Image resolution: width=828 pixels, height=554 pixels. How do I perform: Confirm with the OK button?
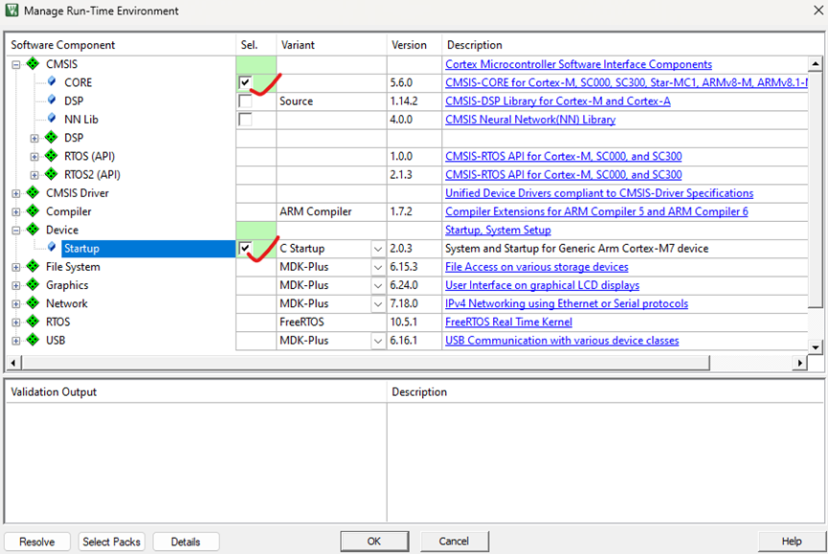click(374, 542)
